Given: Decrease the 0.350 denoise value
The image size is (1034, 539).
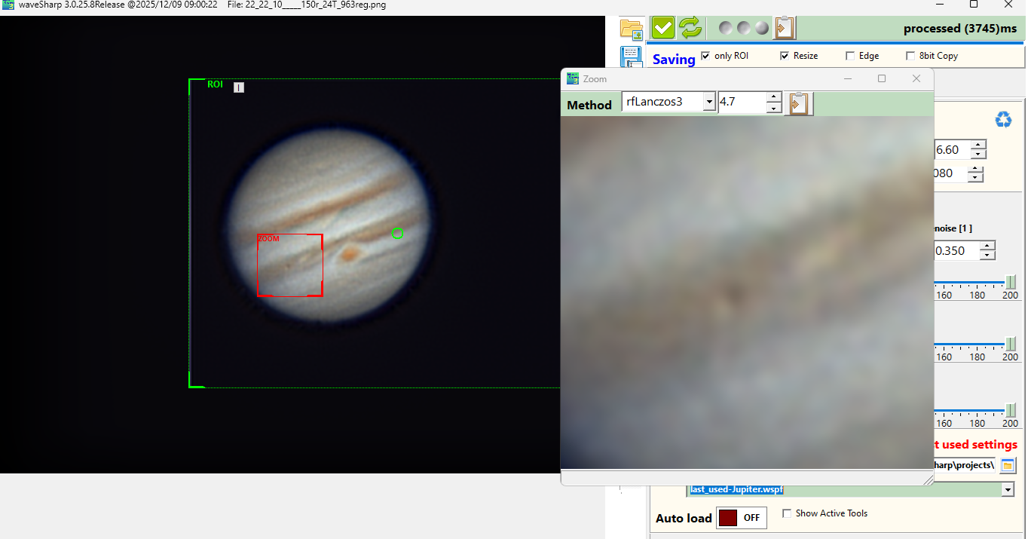Looking at the screenshot, I should tap(987, 256).
